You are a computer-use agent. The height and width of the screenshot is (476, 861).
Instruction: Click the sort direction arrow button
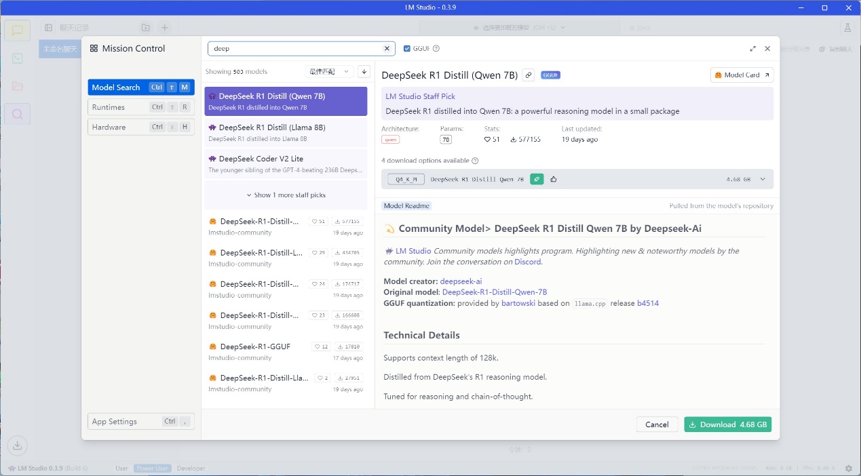[x=364, y=71]
